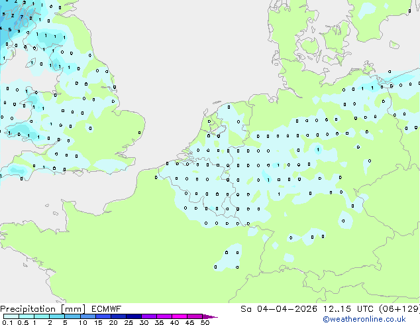Click the '0.1' legend scale label
The image size is (420, 325).
(x=8, y=322)
